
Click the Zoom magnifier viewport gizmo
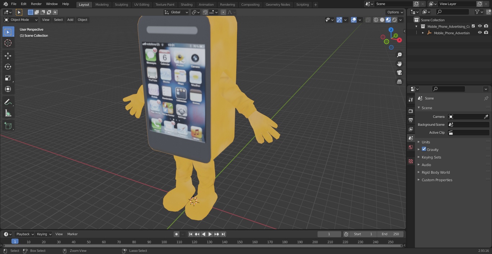tap(399, 55)
